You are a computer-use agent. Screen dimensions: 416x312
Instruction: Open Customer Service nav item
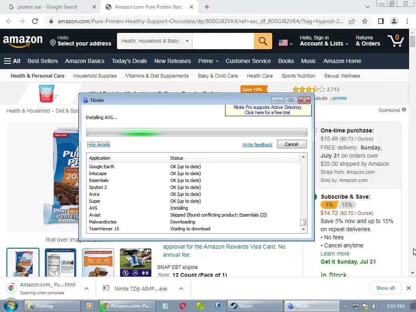coord(248,61)
